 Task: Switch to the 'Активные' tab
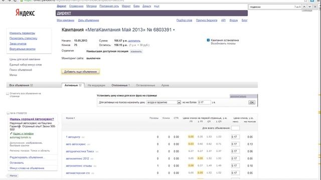[x=73, y=85]
